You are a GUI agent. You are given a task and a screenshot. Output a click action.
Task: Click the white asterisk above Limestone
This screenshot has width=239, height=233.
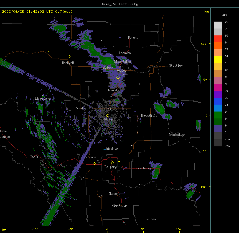click(x=43, y=96)
